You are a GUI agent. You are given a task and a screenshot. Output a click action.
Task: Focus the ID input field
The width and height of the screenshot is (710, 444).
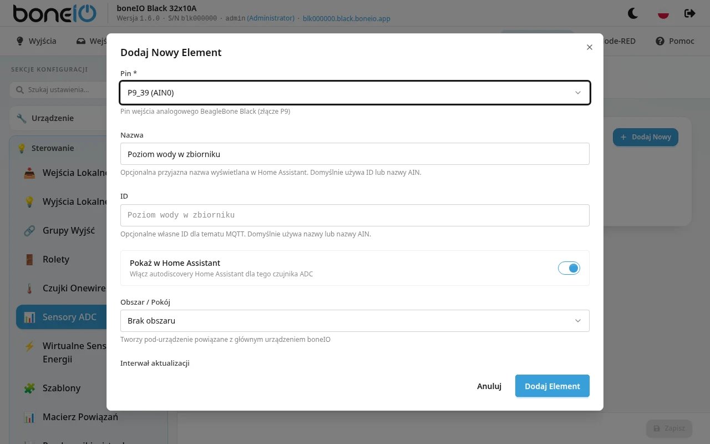[x=355, y=215]
